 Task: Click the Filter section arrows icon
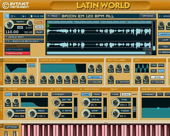5,89
